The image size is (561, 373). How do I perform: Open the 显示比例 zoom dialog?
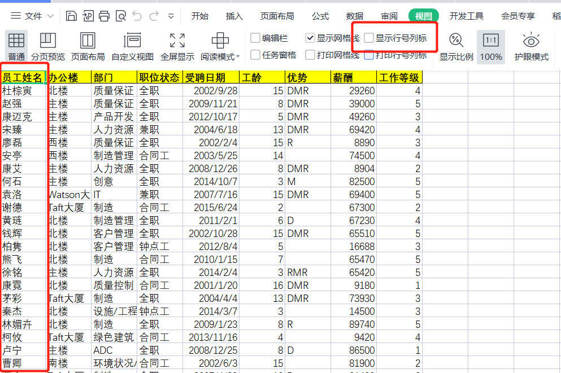click(x=456, y=46)
